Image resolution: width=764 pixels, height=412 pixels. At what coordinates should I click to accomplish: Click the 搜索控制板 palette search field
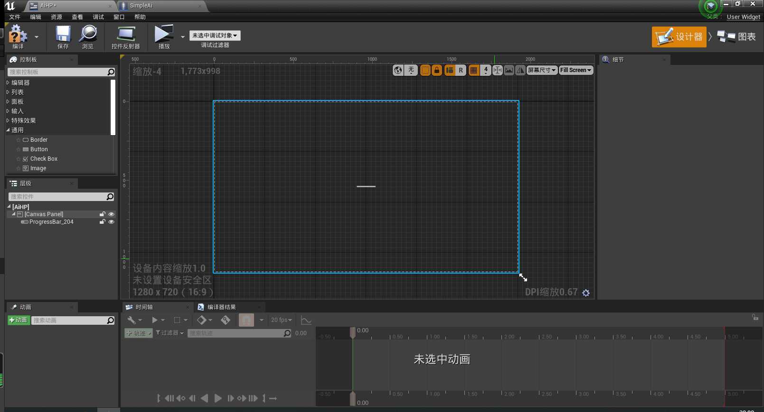pos(57,72)
